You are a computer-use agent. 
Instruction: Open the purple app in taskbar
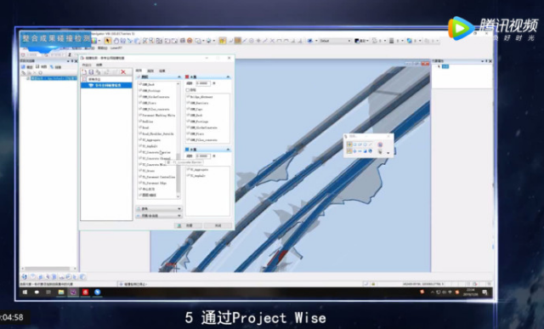coord(73,292)
